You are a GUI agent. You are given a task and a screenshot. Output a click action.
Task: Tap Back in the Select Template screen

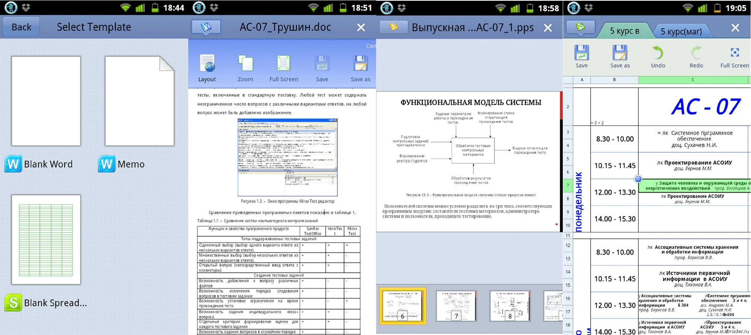point(21,27)
